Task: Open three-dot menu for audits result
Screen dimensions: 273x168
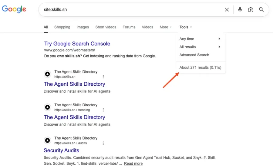Action: coord(103,143)
